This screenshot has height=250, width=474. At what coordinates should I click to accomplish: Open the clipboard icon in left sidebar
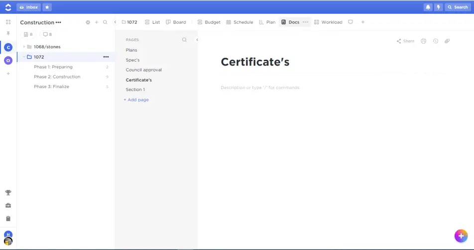click(8, 219)
